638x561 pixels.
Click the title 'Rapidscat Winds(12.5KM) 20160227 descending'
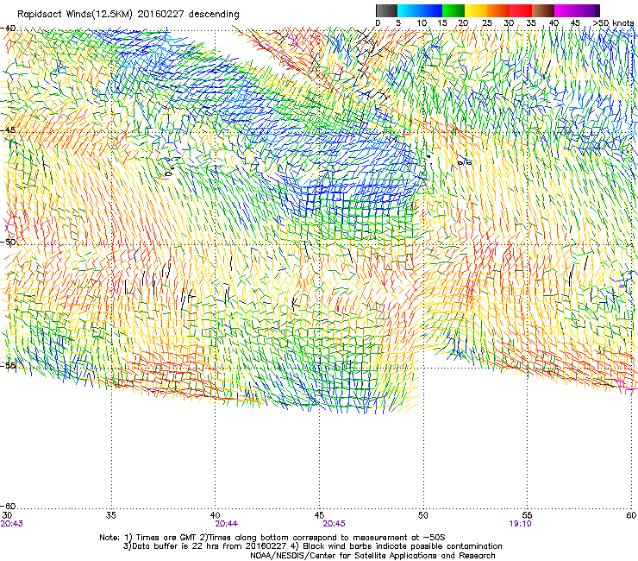pyautogui.click(x=128, y=15)
